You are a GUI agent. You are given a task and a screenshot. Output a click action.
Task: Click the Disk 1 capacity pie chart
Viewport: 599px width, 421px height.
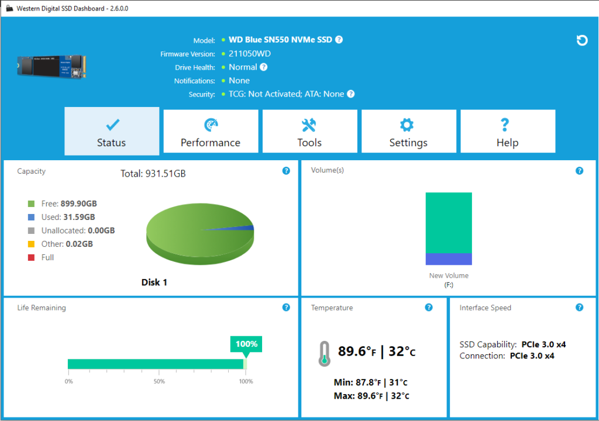coord(200,234)
